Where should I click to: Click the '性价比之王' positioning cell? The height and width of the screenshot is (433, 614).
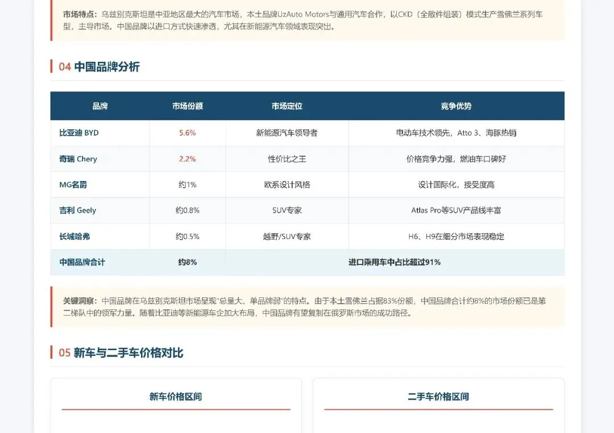(287, 159)
